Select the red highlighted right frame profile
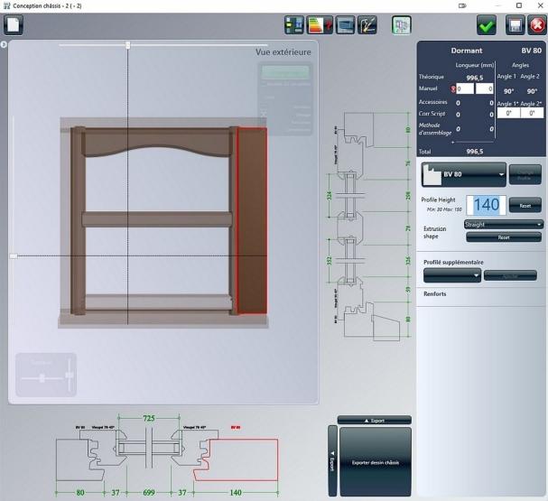Screen dimensions: 548x501 pyautogui.click(x=251, y=220)
